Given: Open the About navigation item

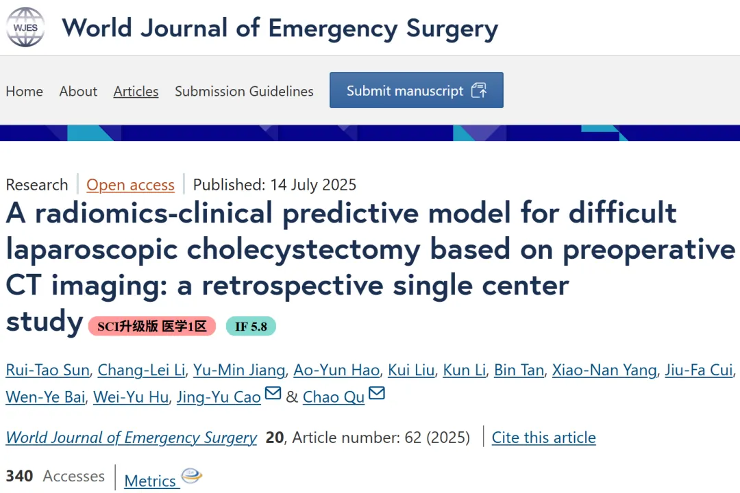Looking at the screenshot, I should click(x=78, y=91).
